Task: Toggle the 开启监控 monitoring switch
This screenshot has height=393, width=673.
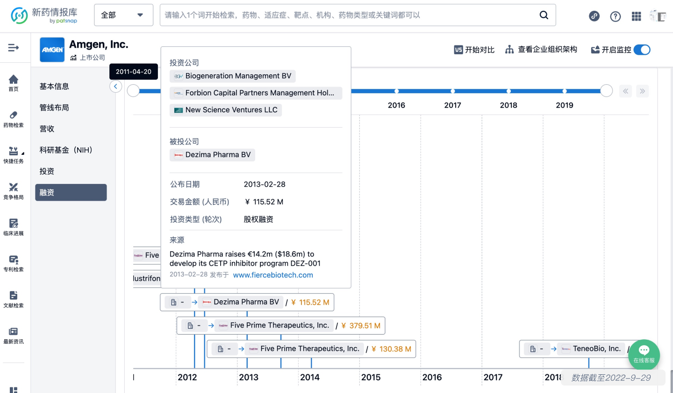Action: pyautogui.click(x=642, y=50)
